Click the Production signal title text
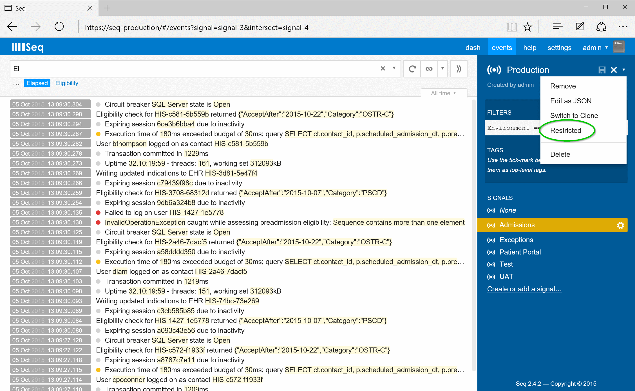Image resolution: width=635 pixels, height=391 pixels. pos(528,70)
